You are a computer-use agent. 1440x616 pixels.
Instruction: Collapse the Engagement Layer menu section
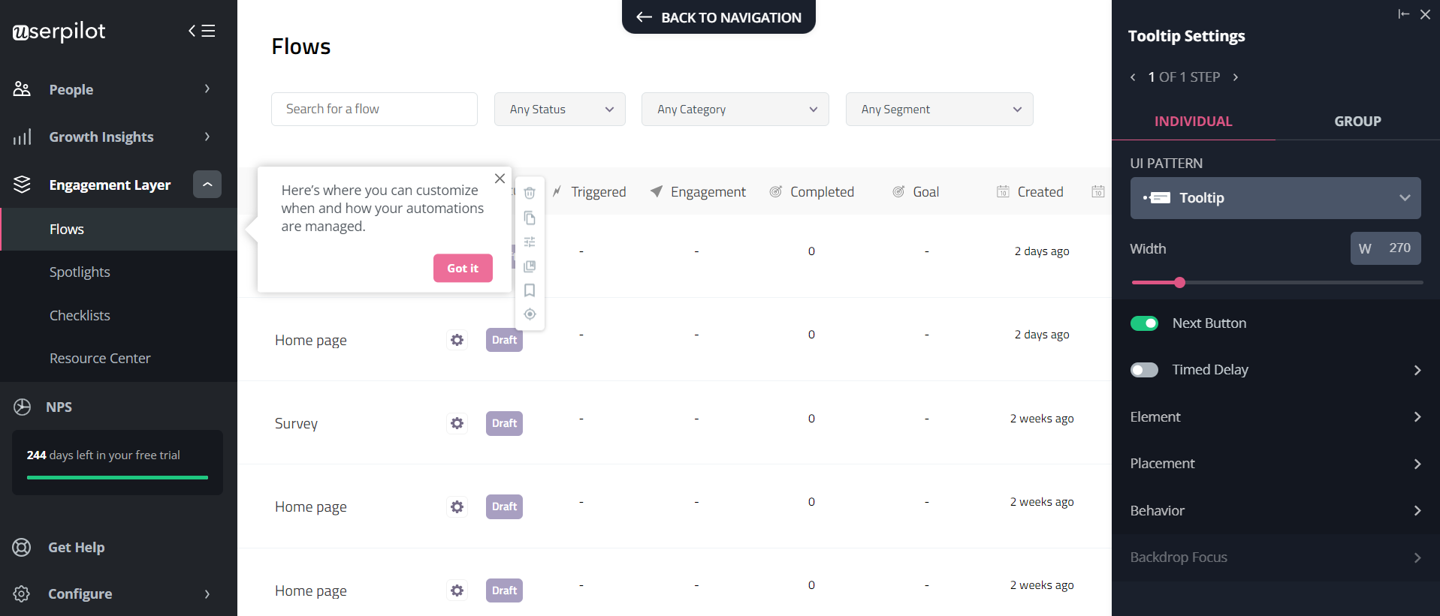(207, 185)
